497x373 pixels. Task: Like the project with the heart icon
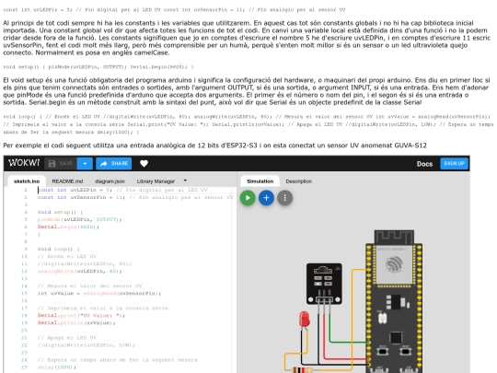point(144,163)
